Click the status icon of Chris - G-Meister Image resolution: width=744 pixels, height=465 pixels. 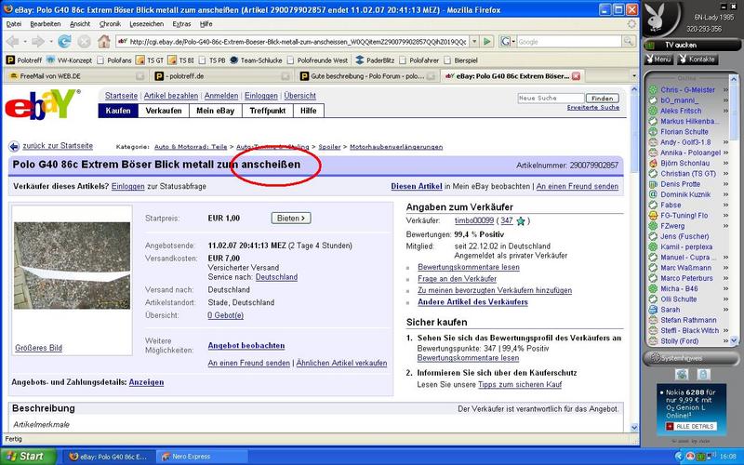pyautogui.click(x=653, y=89)
